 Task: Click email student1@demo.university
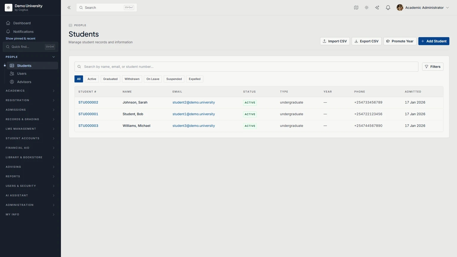coord(194,114)
